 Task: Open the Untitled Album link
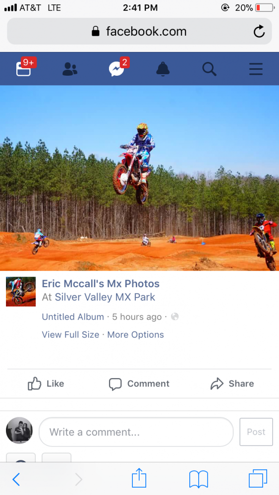coord(73,317)
